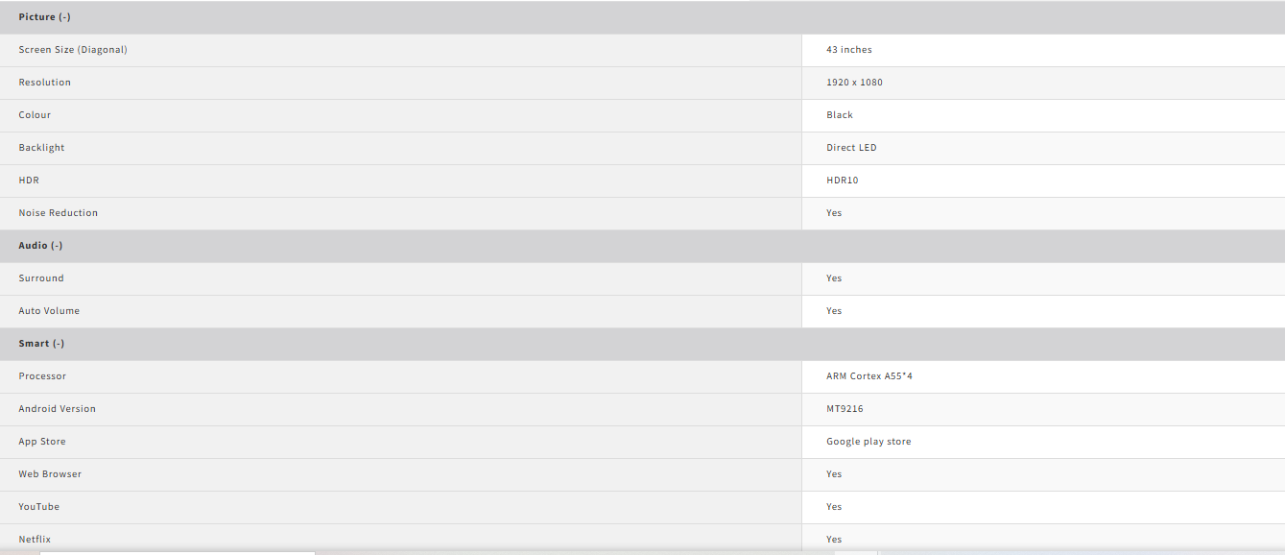This screenshot has width=1285, height=555.
Task: Click the Direct LED backlight value
Action: [x=851, y=148]
